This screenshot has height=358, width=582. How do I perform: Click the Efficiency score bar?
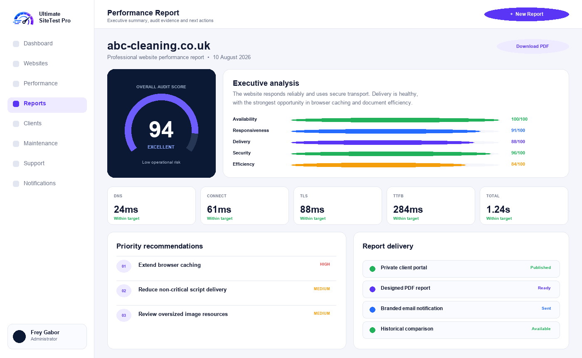[x=395, y=165]
